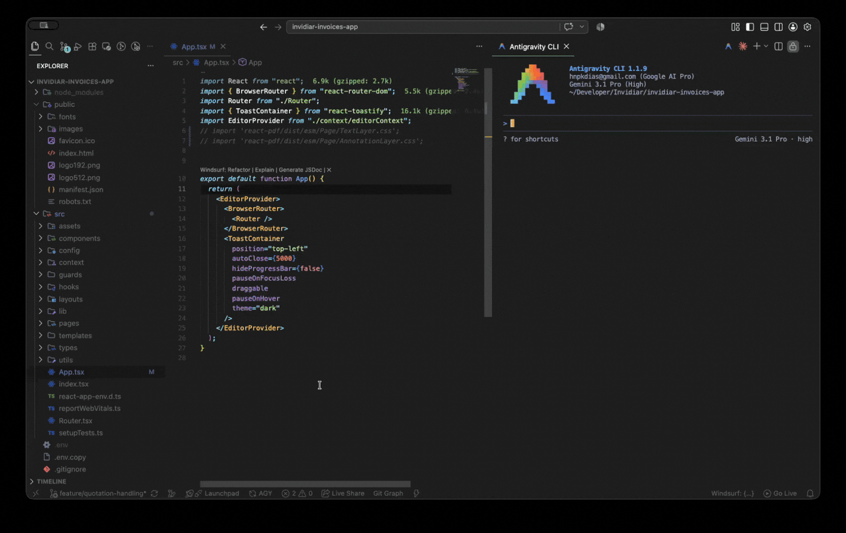
Task: Expand the fonts folder
Action: pyautogui.click(x=67, y=117)
